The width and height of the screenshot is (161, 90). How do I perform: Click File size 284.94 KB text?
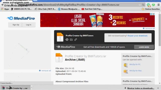point(65,68)
